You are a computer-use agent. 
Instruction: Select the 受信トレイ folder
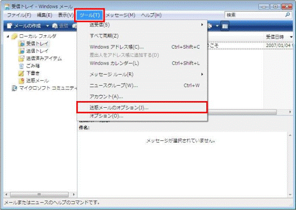coord(37,44)
